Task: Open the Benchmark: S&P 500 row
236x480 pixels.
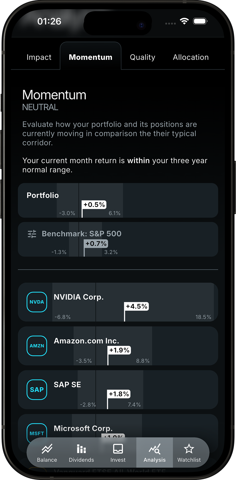Action: [118, 239]
